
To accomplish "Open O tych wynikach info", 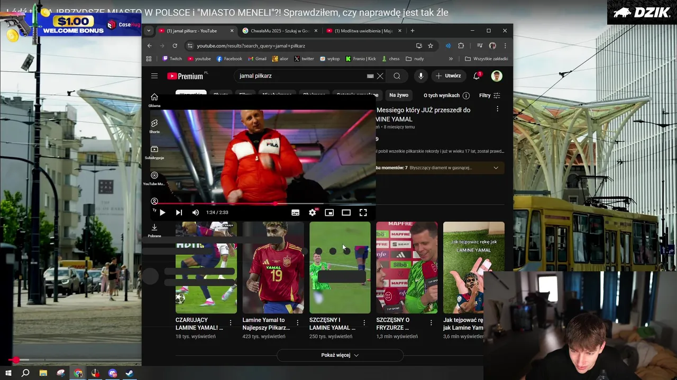I will (446, 96).
